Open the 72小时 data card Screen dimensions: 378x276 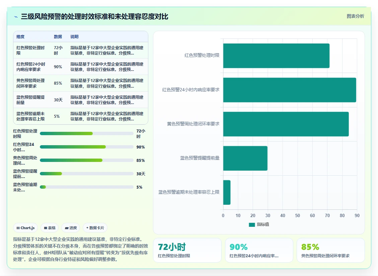click(x=187, y=250)
